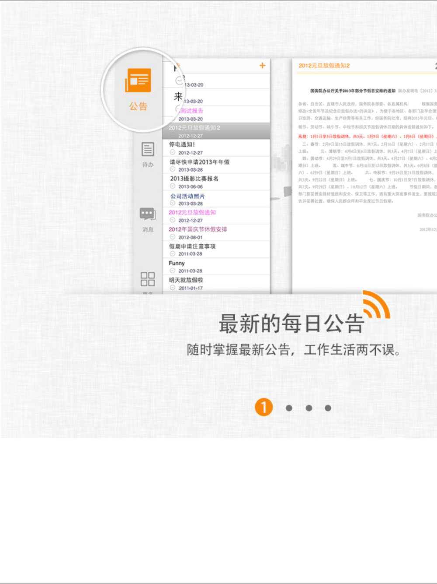Click clock icon under 假期申请注意事项
The width and height of the screenshot is (437, 584).
(x=173, y=253)
